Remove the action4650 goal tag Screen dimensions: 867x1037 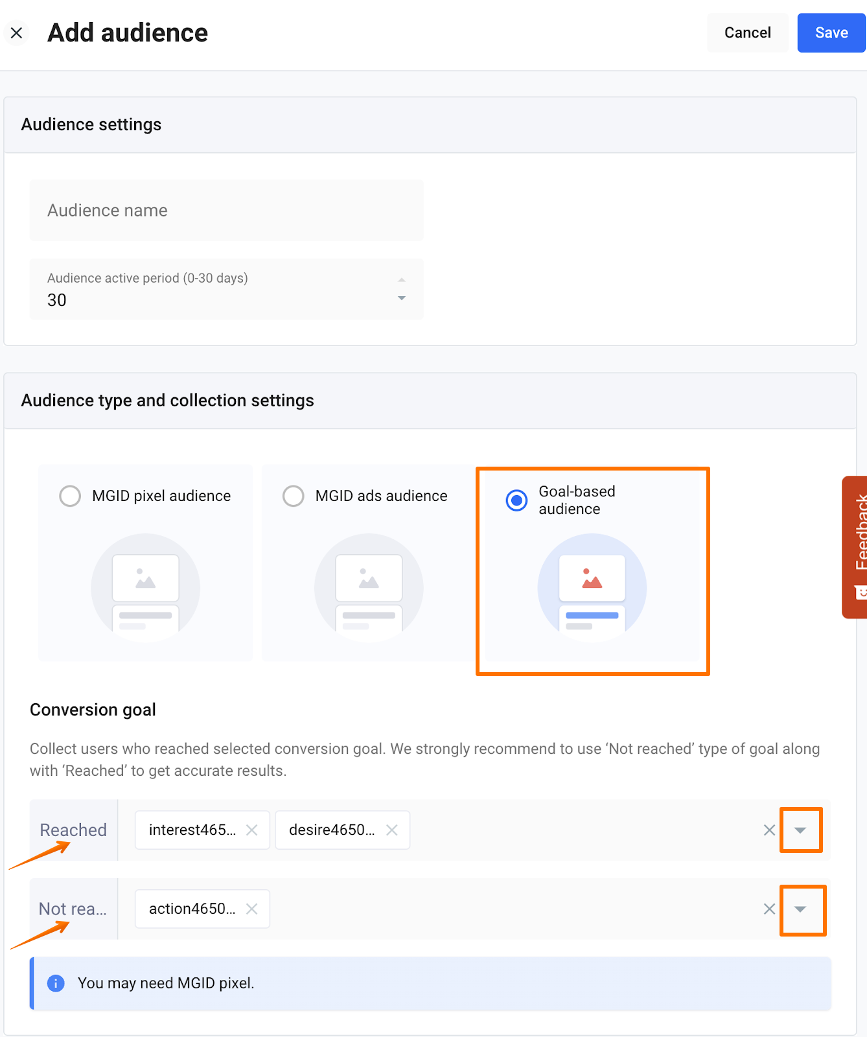click(252, 909)
